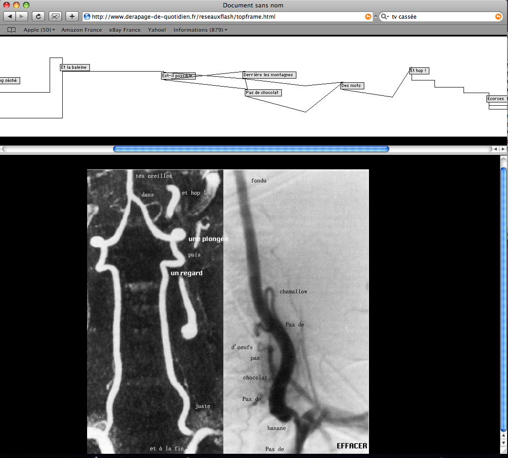Viewport: 508px width, 458px height.
Task: Click the orange SnapBack icon in address bar
Action: [x=368, y=17]
